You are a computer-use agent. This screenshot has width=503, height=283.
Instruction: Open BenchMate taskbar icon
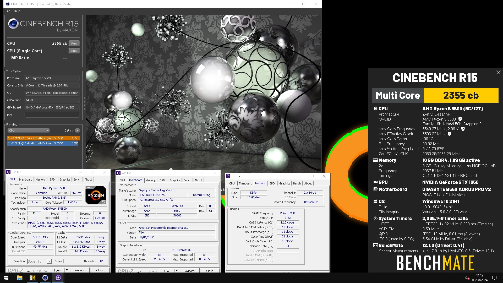pyautogui.click(x=32, y=278)
